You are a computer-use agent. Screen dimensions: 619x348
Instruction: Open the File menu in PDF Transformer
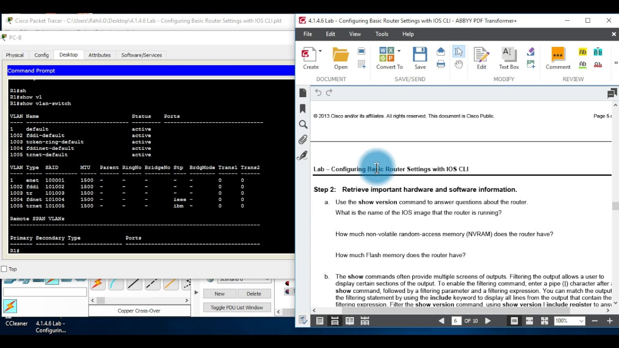308,34
